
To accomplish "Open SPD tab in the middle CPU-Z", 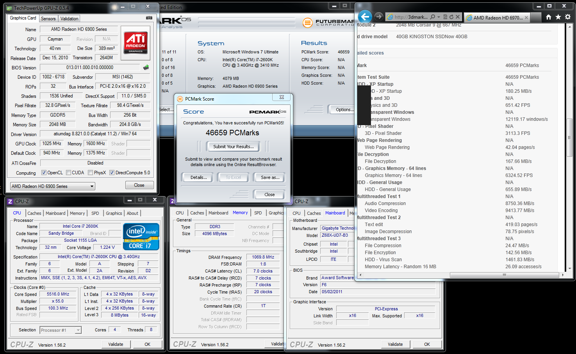I will point(258,213).
